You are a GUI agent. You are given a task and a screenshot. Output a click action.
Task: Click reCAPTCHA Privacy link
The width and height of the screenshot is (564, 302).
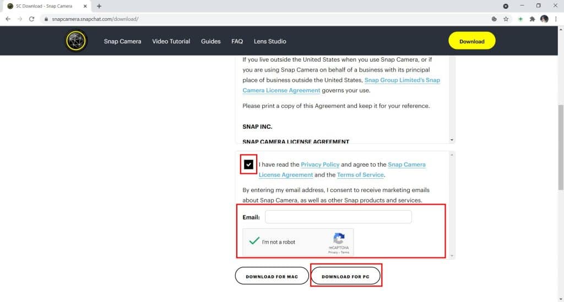click(333, 252)
